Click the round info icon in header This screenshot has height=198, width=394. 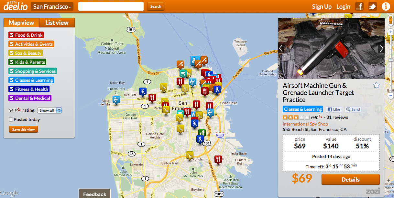[x=386, y=6]
